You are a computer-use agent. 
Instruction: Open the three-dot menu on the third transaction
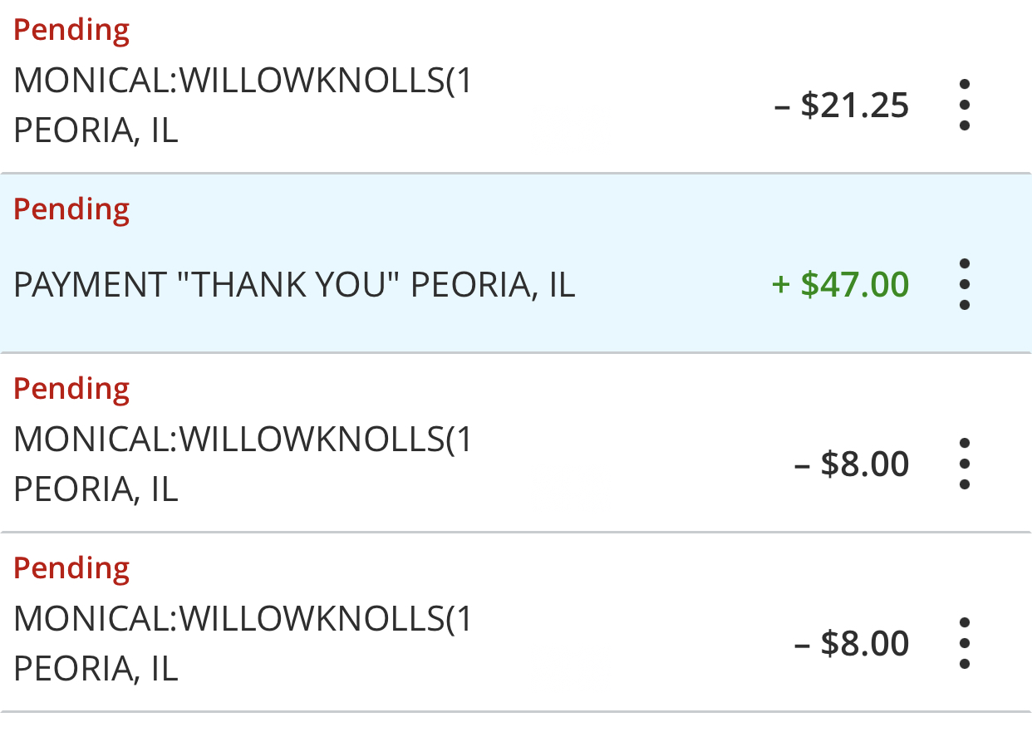pyautogui.click(x=964, y=464)
